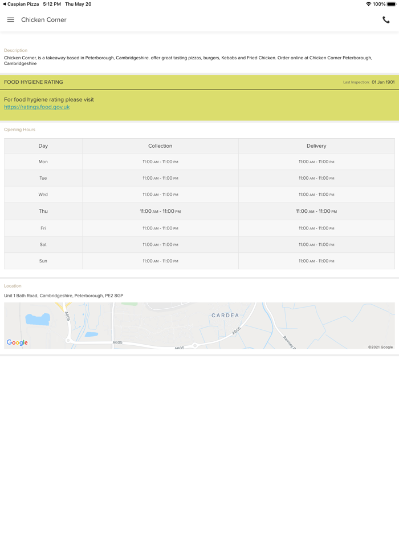The image size is (399, 533).
Task: Go back to Caspian Pizza app
Action: [21, 4]
